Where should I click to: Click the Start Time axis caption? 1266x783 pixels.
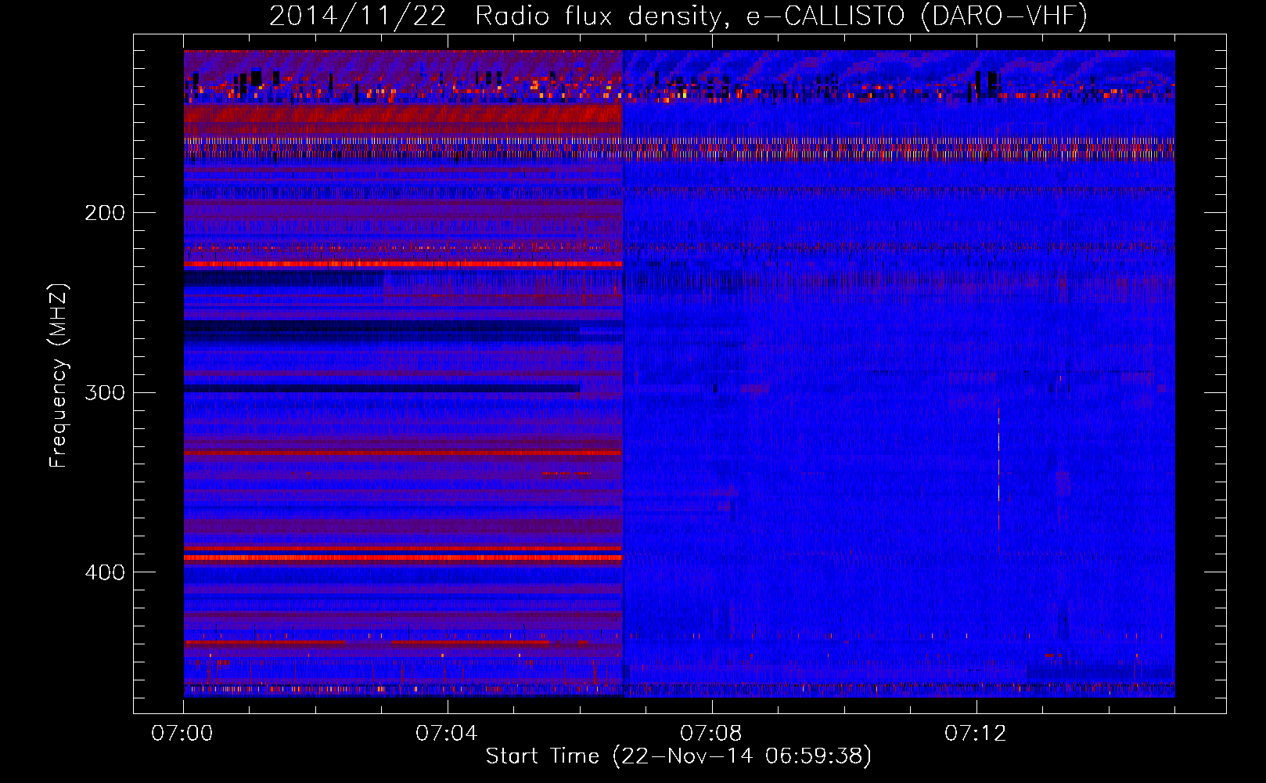678,756
